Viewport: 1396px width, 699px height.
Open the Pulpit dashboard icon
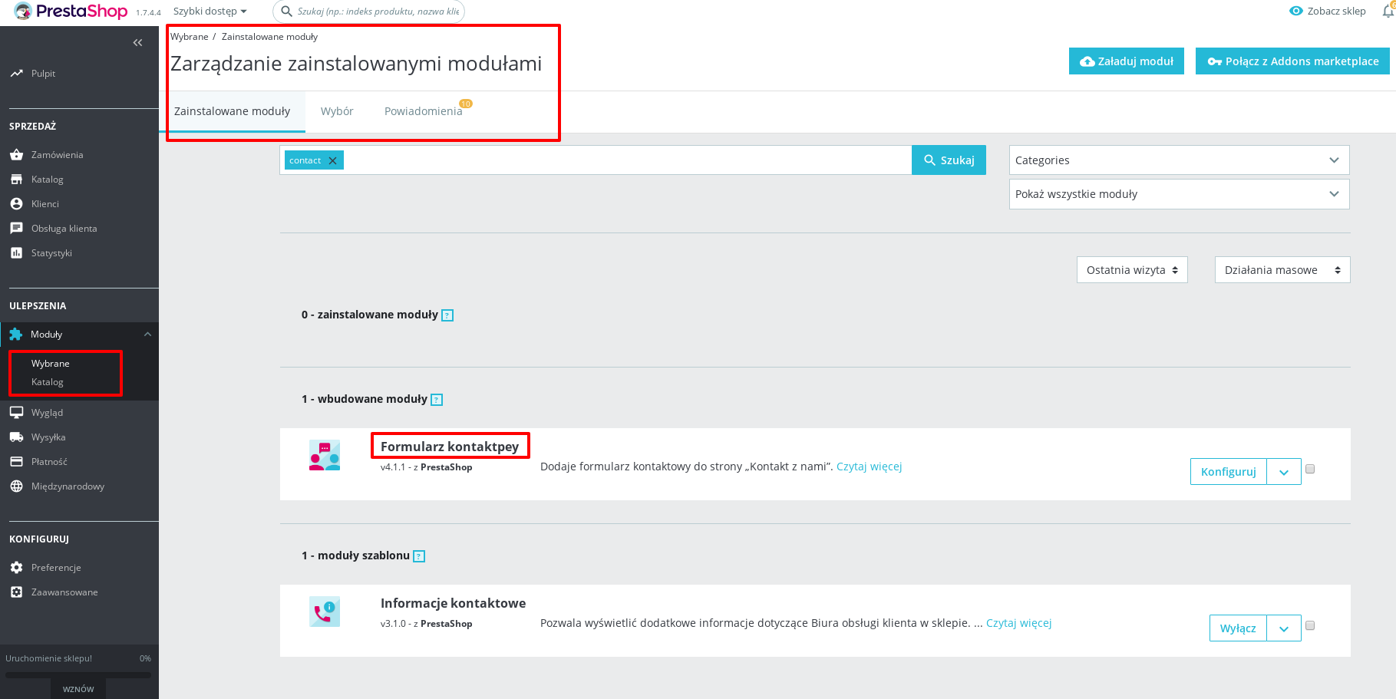click(17, 73)
